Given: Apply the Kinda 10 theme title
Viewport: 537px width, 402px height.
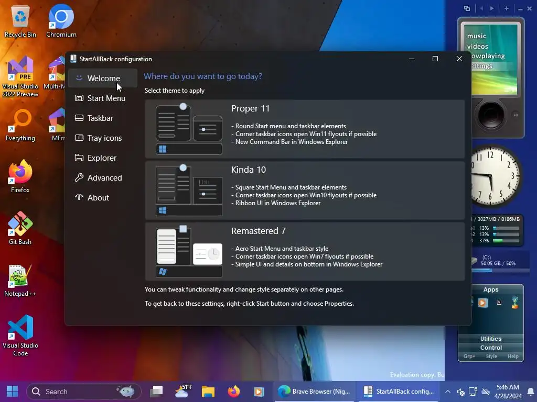Looking at the screenshot, I should [248, 170].
